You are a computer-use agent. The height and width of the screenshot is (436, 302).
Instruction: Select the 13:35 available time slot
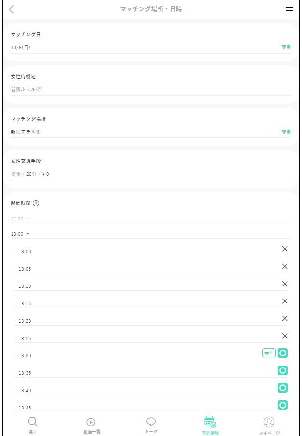coord(283,370)
